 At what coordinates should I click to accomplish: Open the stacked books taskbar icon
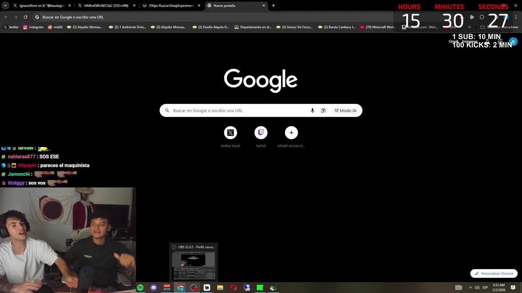coord(273,288)
